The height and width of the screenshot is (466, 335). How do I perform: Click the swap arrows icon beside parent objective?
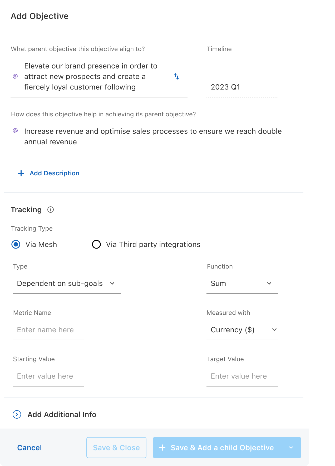[x=176, y=77]
